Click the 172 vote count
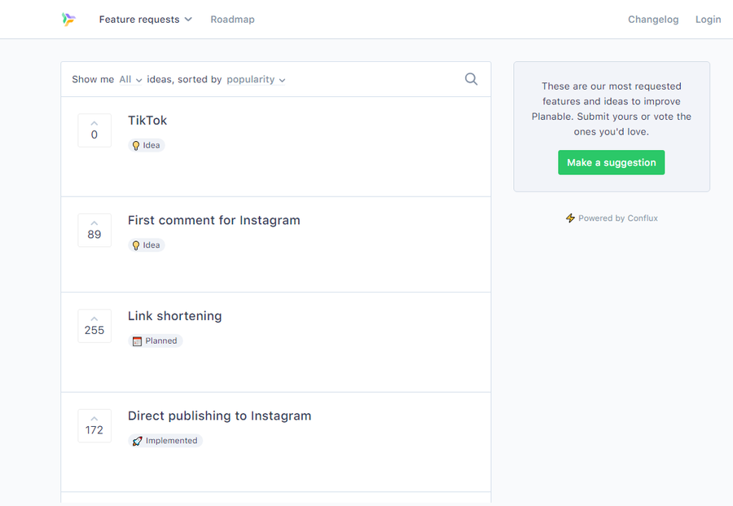Screen dimensions: 733x506 pos(94,430)
